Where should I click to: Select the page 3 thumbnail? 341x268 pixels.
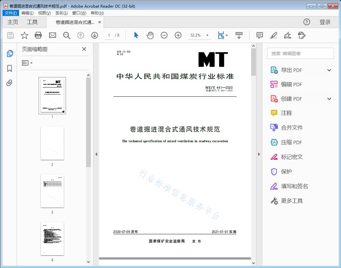pos(52,191)
